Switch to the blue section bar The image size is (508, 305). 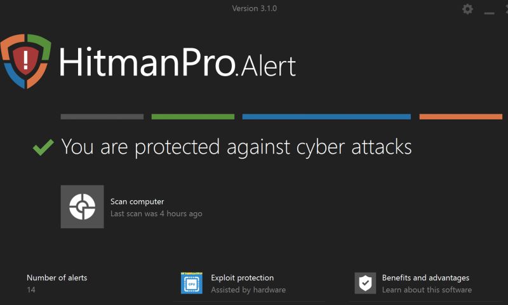point(326,117)
